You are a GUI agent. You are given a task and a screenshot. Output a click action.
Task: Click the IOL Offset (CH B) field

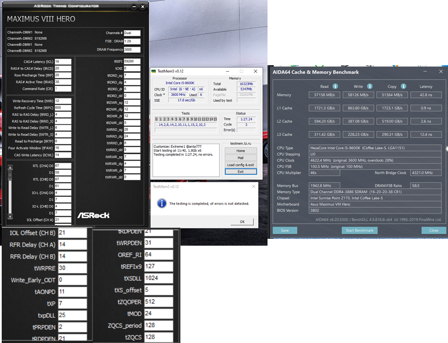tap(72, 233)
